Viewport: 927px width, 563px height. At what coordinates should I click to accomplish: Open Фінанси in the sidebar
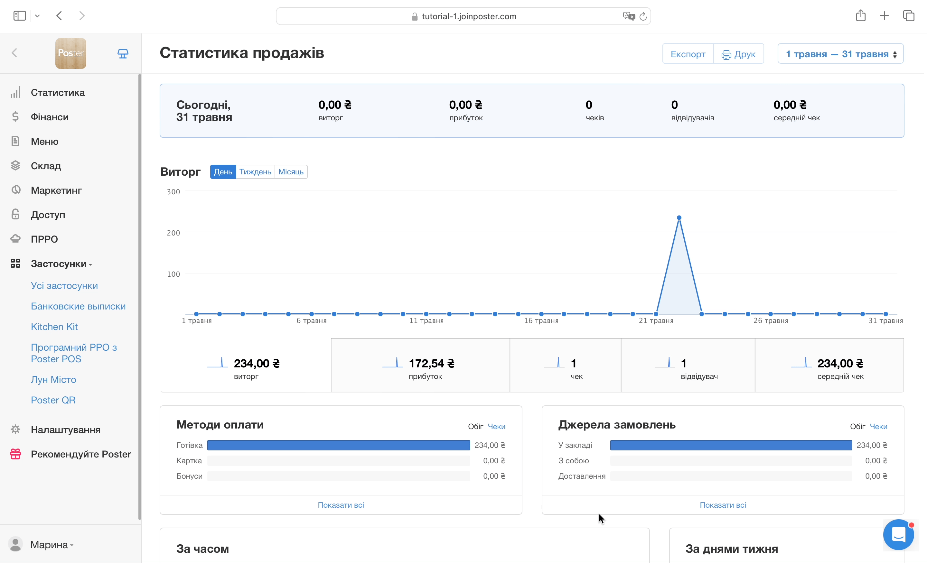tap(49, 117)
